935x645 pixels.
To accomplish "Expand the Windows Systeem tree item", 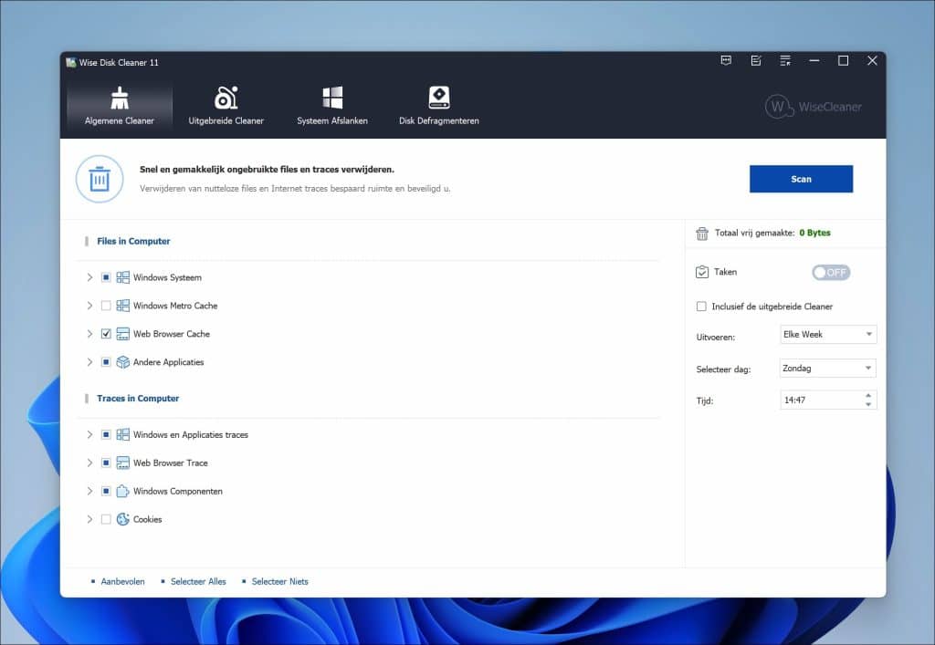I will [89, 277].
